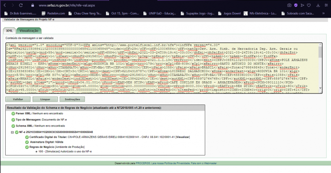
Task: Click the Limpar button
Action: [x=45, y=99]
